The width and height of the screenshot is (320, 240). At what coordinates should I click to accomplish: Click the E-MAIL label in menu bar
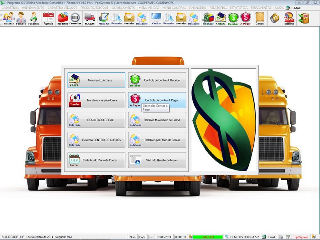pyautogui.click(x=296, y=8)
